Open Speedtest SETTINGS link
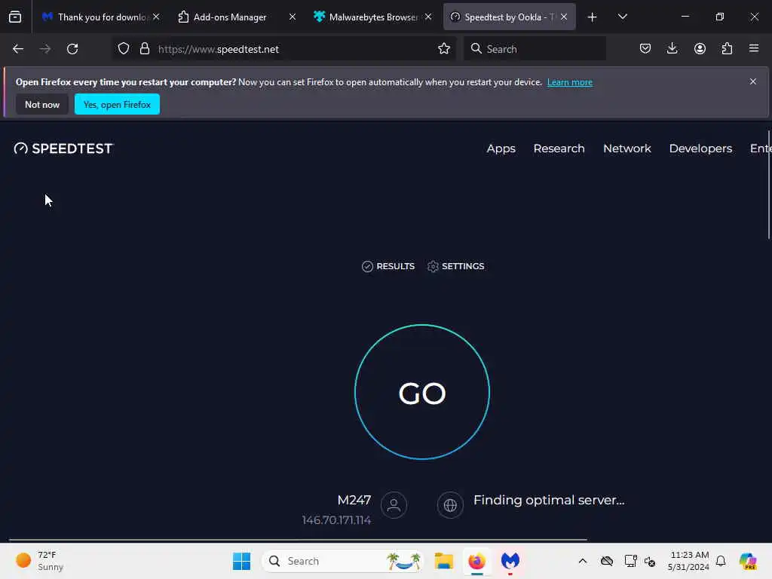Viewport: 772px width, 579px height. pos(455,266)
